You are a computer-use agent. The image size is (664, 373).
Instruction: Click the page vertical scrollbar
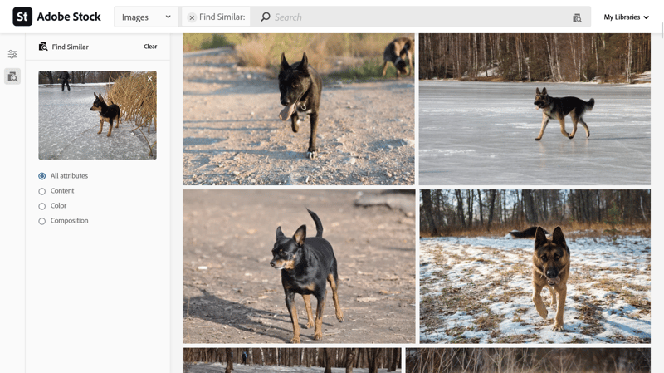click(662, 30)
